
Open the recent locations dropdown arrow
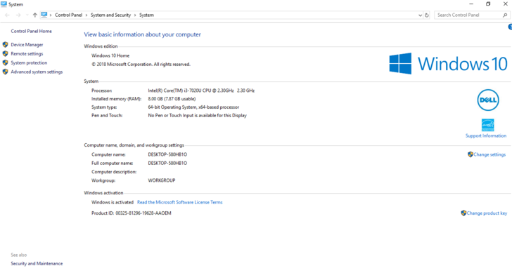click(27, 15)
